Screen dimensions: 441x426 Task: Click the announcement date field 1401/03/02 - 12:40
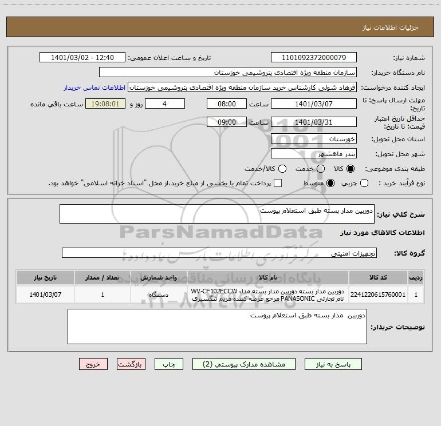pos(82,58)
